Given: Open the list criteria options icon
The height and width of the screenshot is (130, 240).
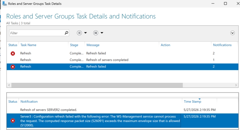Looking at the screenshot, I should 79,33.
